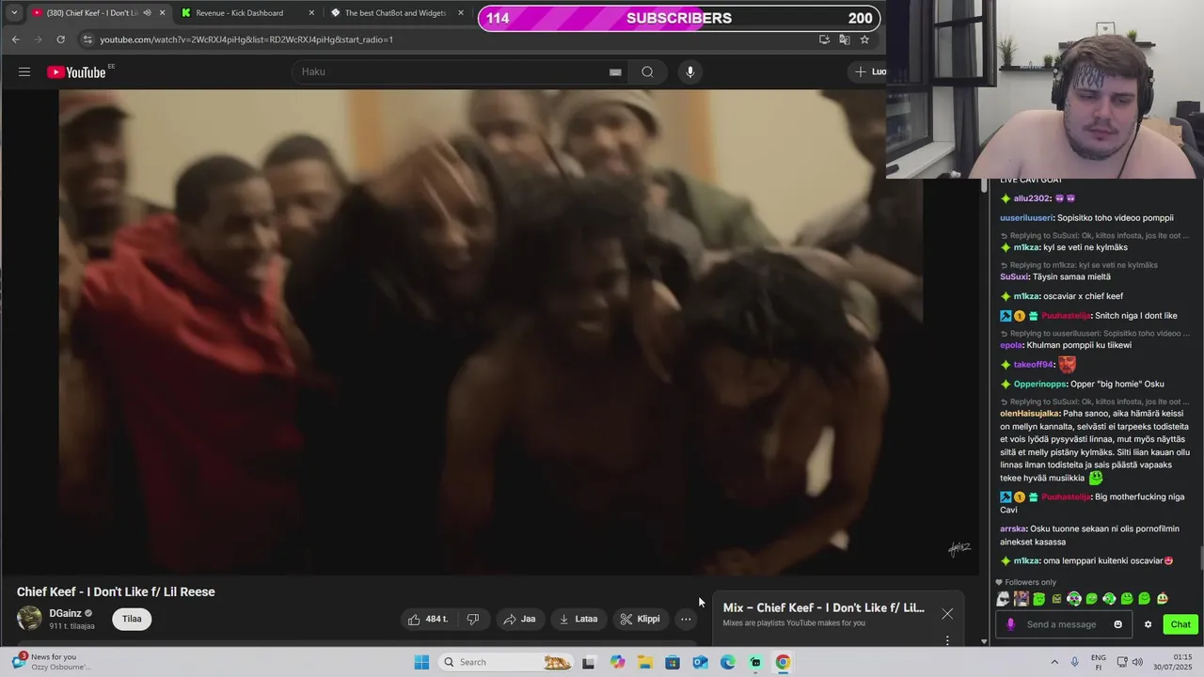
Task: Dislike the video with thumbs down
Action: 473,619
